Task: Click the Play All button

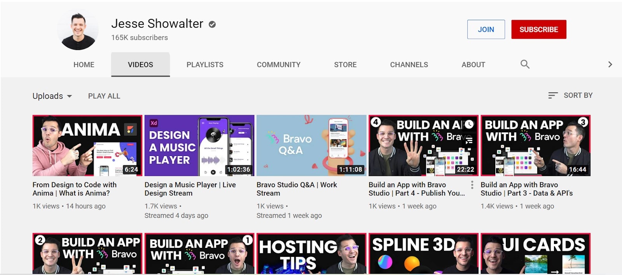Action: 104,96
